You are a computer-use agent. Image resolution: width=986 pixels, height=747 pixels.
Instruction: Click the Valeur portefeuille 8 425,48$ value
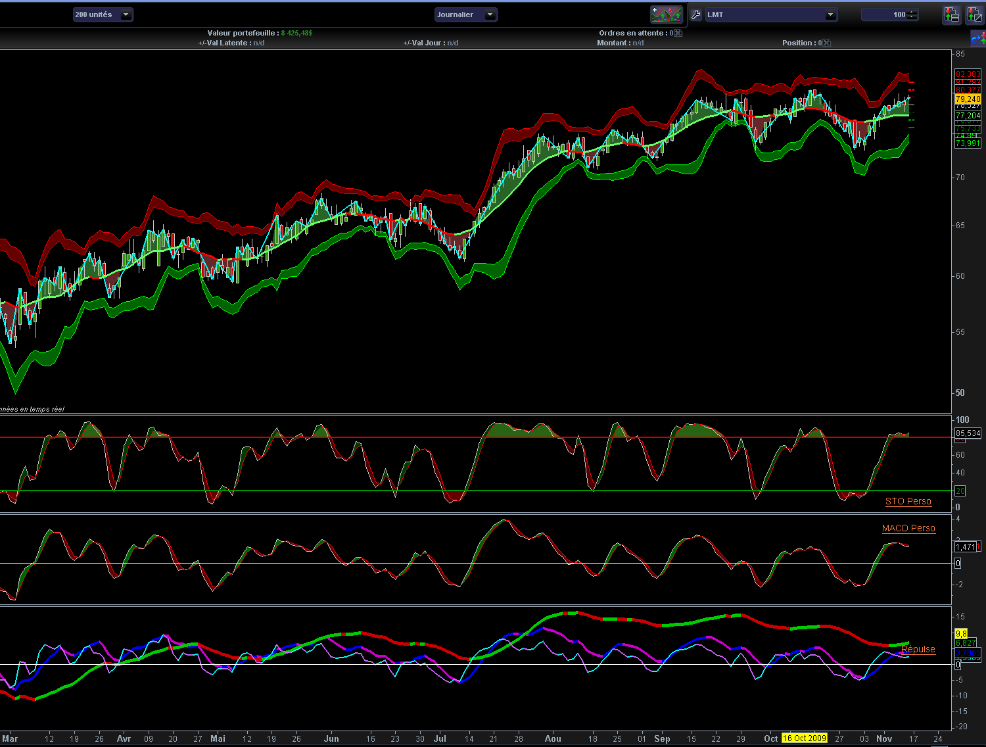(x=296, y=33)
